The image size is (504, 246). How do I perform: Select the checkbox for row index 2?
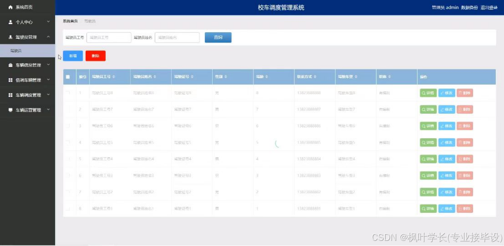pos(68,110)
